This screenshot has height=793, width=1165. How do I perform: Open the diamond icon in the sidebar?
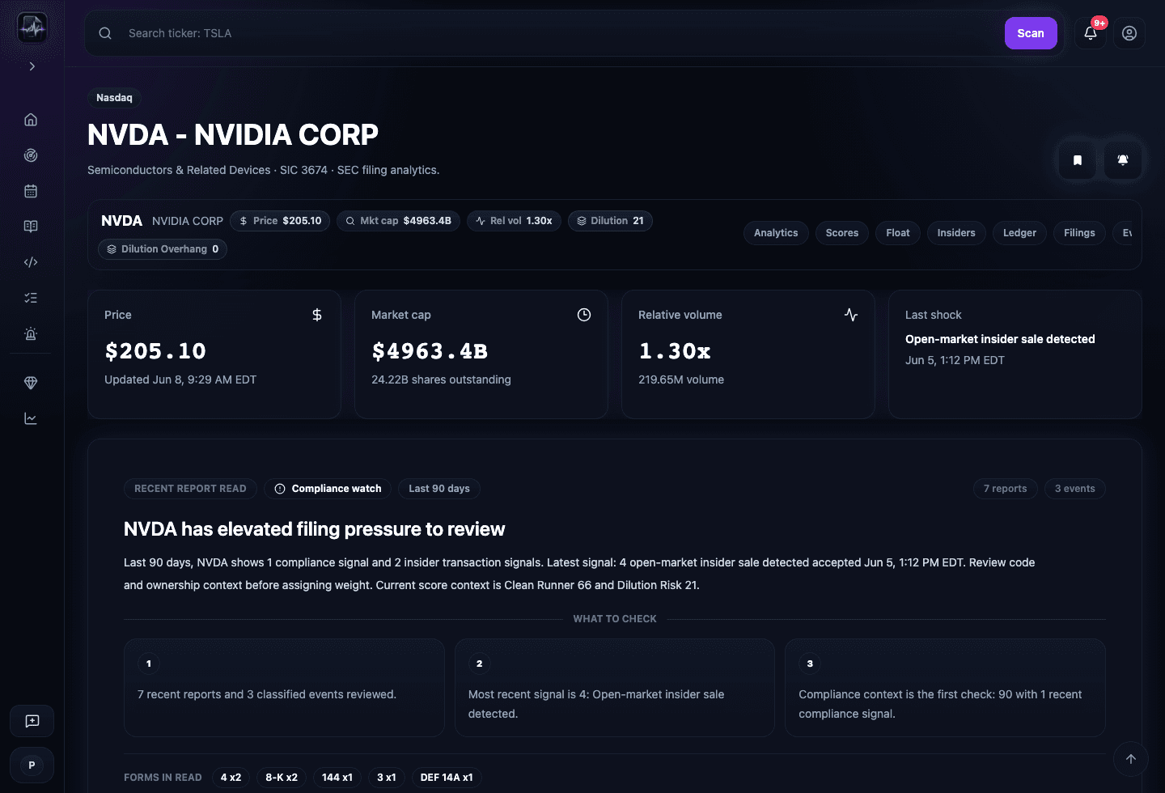click(x=31, y=383)
